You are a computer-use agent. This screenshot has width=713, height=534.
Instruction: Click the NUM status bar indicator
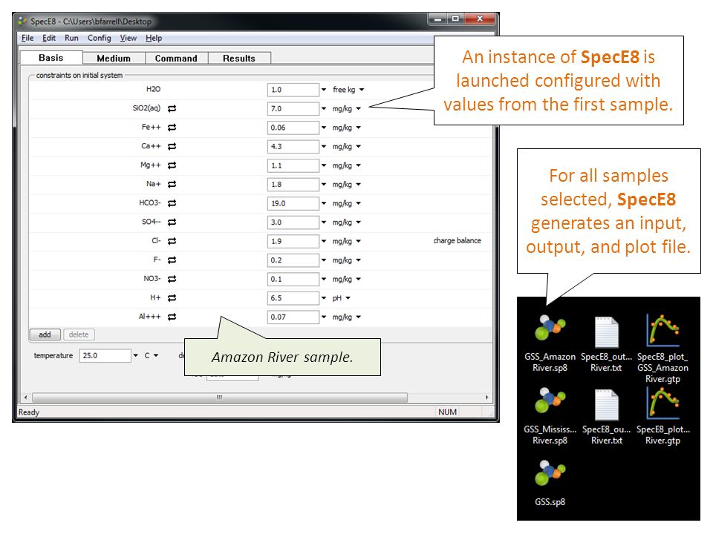pos(447,412)
